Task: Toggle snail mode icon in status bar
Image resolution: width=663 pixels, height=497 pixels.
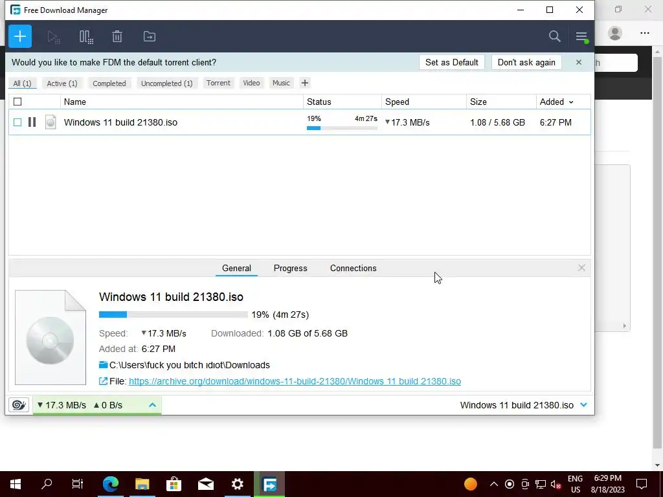Action: pos(19,405)
